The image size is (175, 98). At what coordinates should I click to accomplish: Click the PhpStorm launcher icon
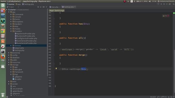pyautogui.click(x=3, y=11)
